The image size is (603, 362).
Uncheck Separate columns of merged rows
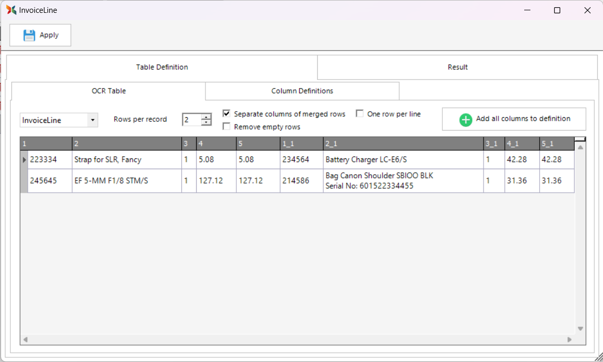point(227,114)
